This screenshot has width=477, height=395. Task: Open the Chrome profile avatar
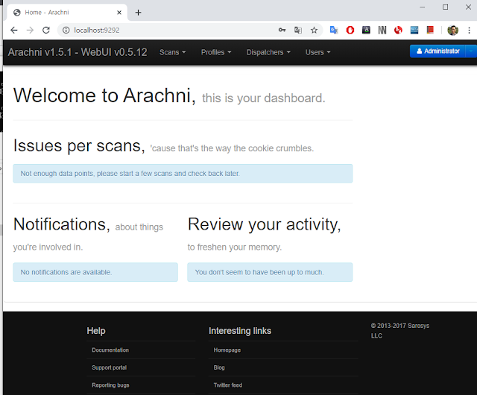[452, 30]
